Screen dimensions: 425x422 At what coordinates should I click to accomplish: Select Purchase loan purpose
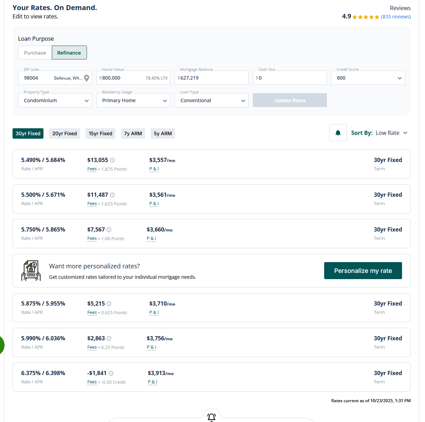[x=35, y=53]
